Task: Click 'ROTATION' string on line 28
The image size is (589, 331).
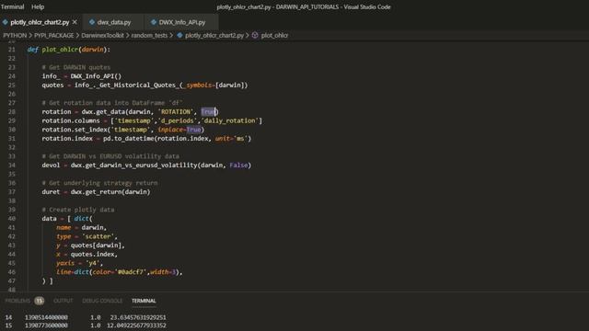Action: pos(176,112)
